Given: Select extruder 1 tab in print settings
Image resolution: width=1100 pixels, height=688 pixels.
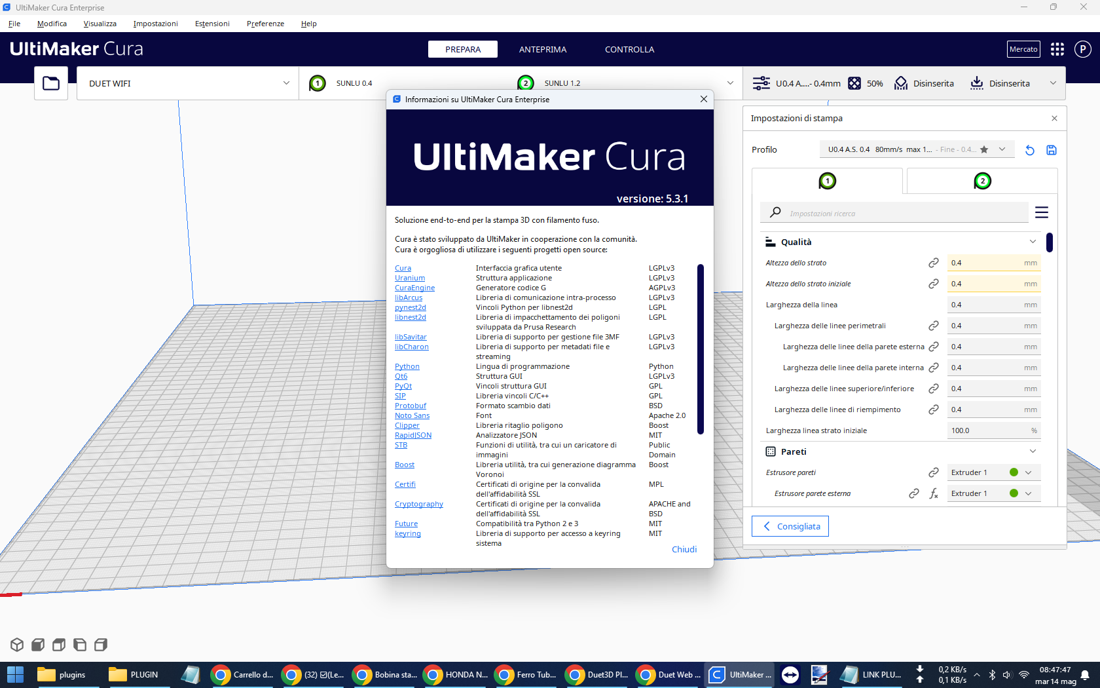Looking at the screenshot, I should (x=828, y=181).
